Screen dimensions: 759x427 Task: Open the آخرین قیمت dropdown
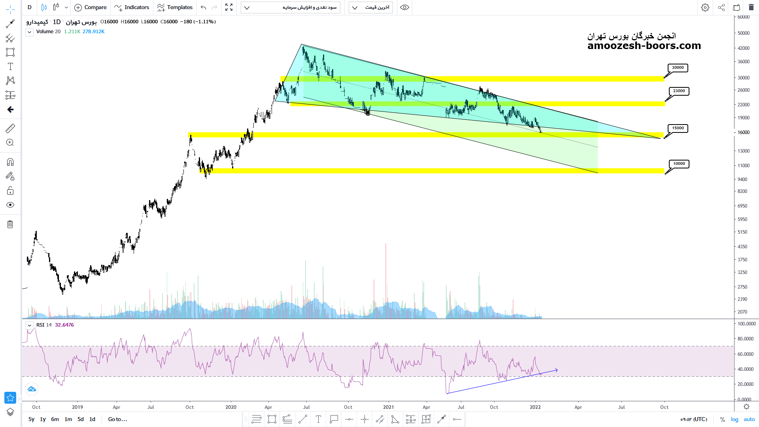tap(370, 8)
